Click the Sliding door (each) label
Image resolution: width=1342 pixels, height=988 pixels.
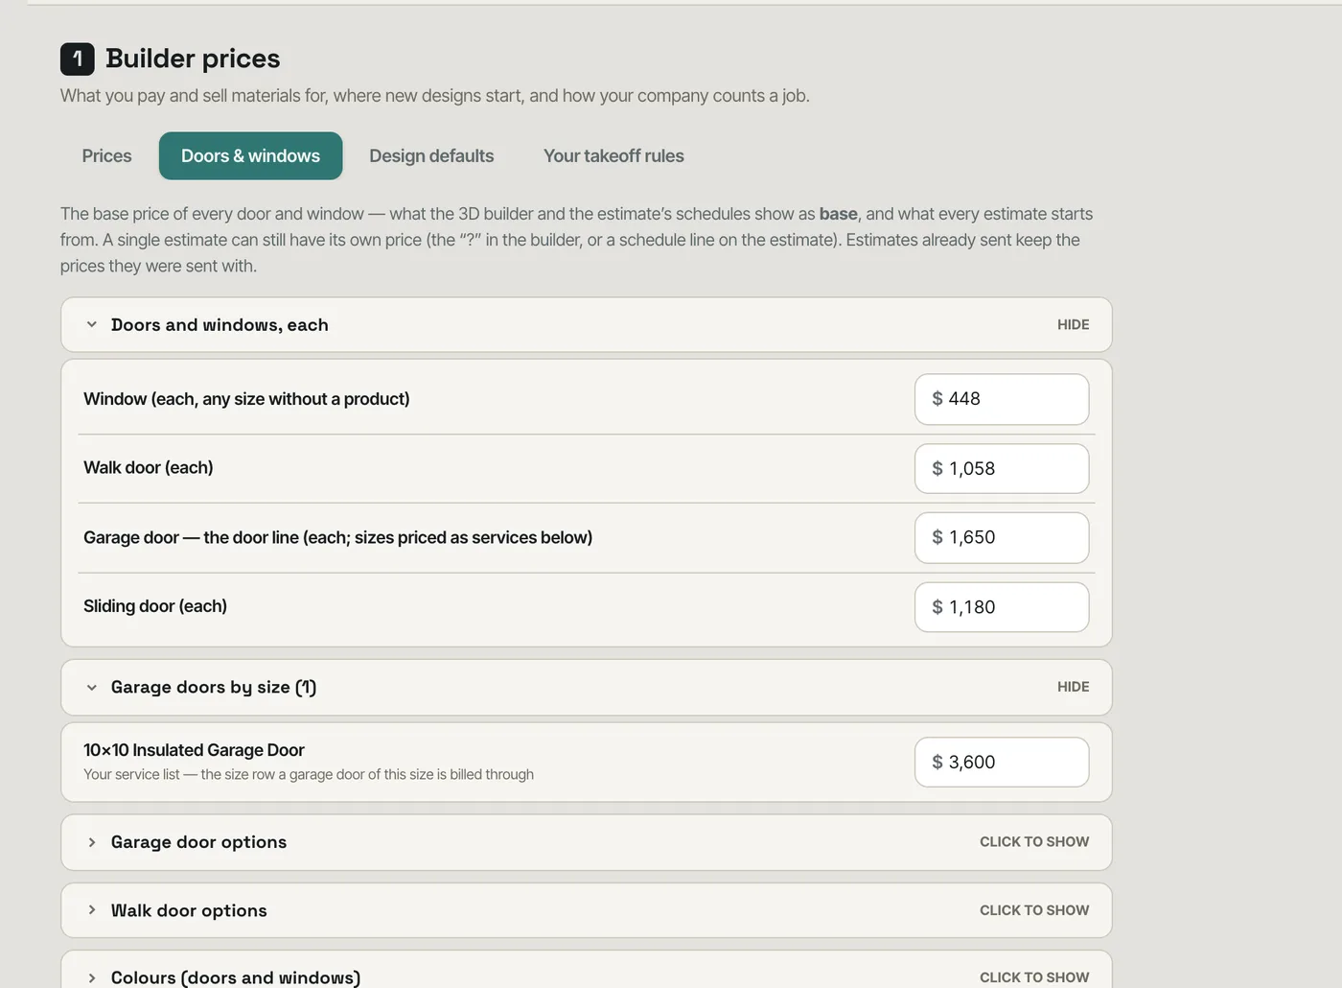point(155,606)
